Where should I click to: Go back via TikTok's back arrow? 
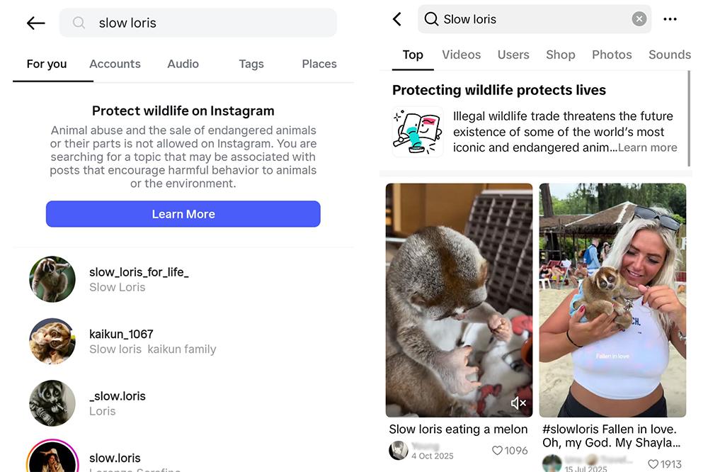[x=397, y=19]
